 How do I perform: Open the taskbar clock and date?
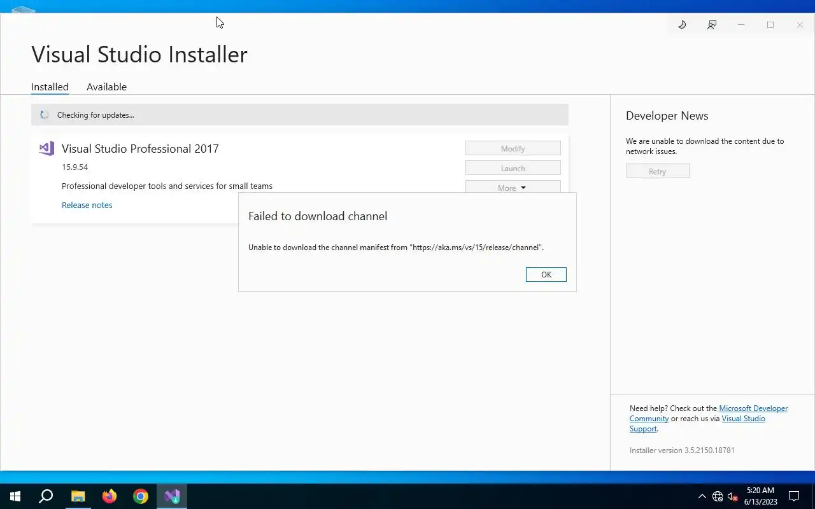click(760, 496)
